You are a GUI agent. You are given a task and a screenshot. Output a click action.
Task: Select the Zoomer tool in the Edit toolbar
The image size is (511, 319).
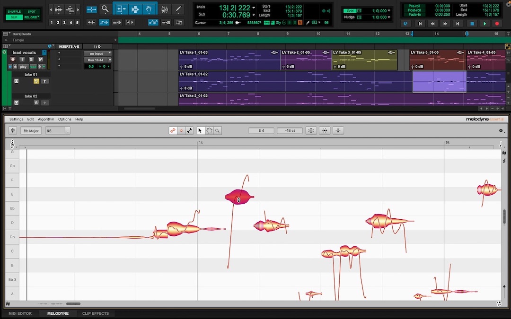point(105,9)
